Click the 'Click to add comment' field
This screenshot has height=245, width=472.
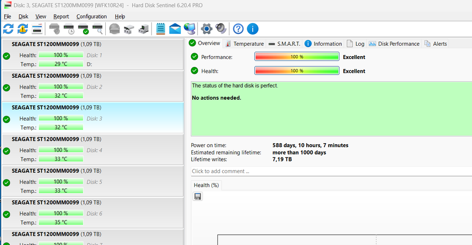click(331, 171)
